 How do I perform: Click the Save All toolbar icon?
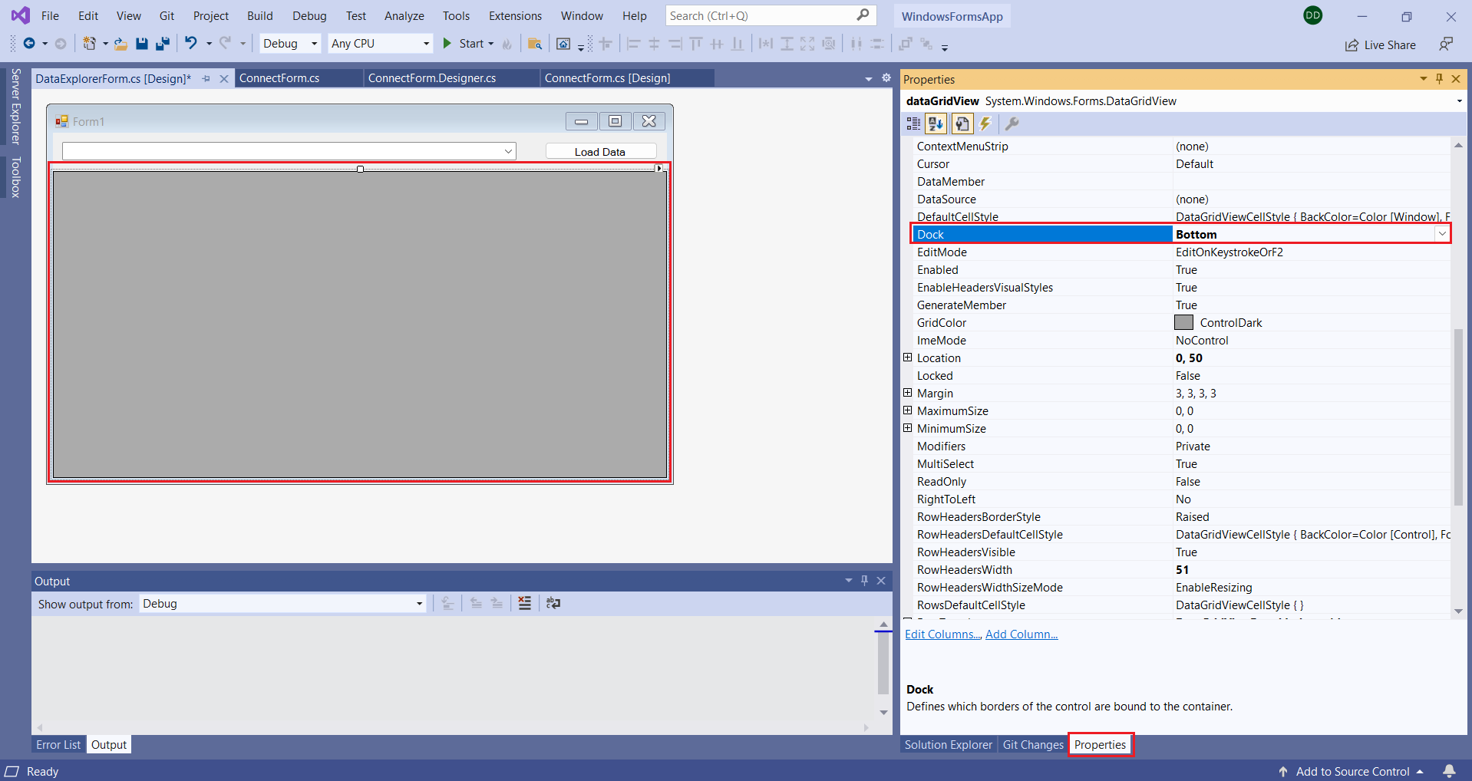pyautogui.click(x=163, y=44)
